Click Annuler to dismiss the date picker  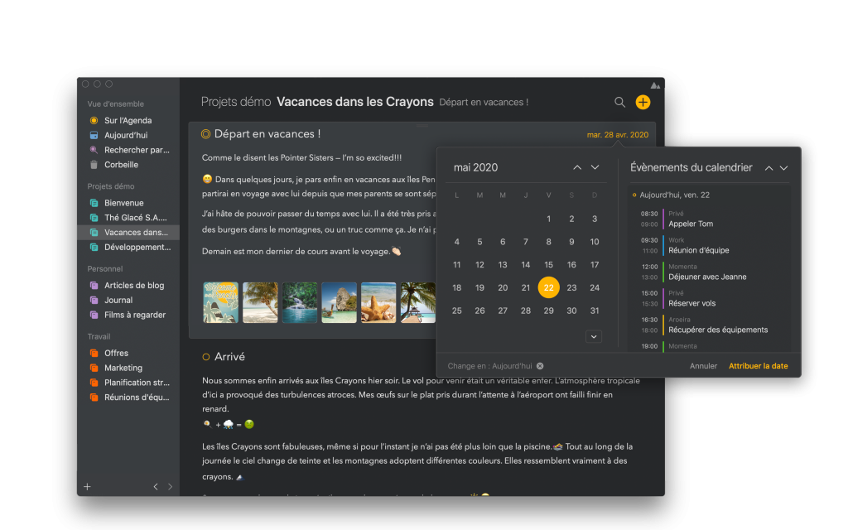703,365
